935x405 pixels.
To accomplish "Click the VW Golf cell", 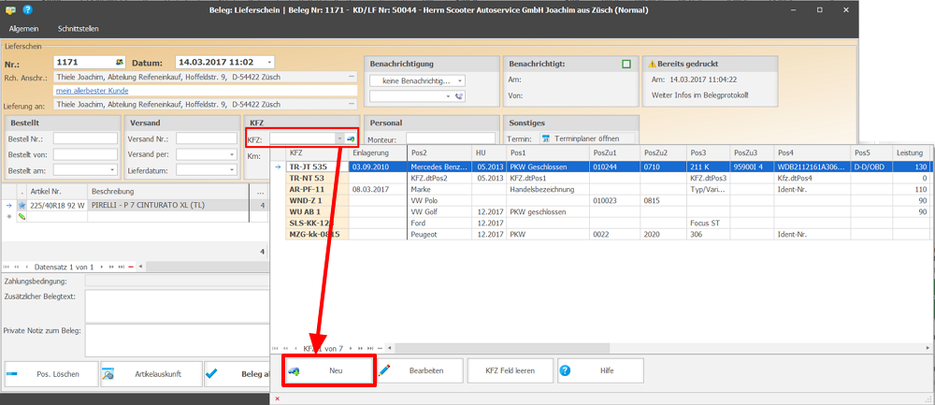I will [x=439, y=211].
